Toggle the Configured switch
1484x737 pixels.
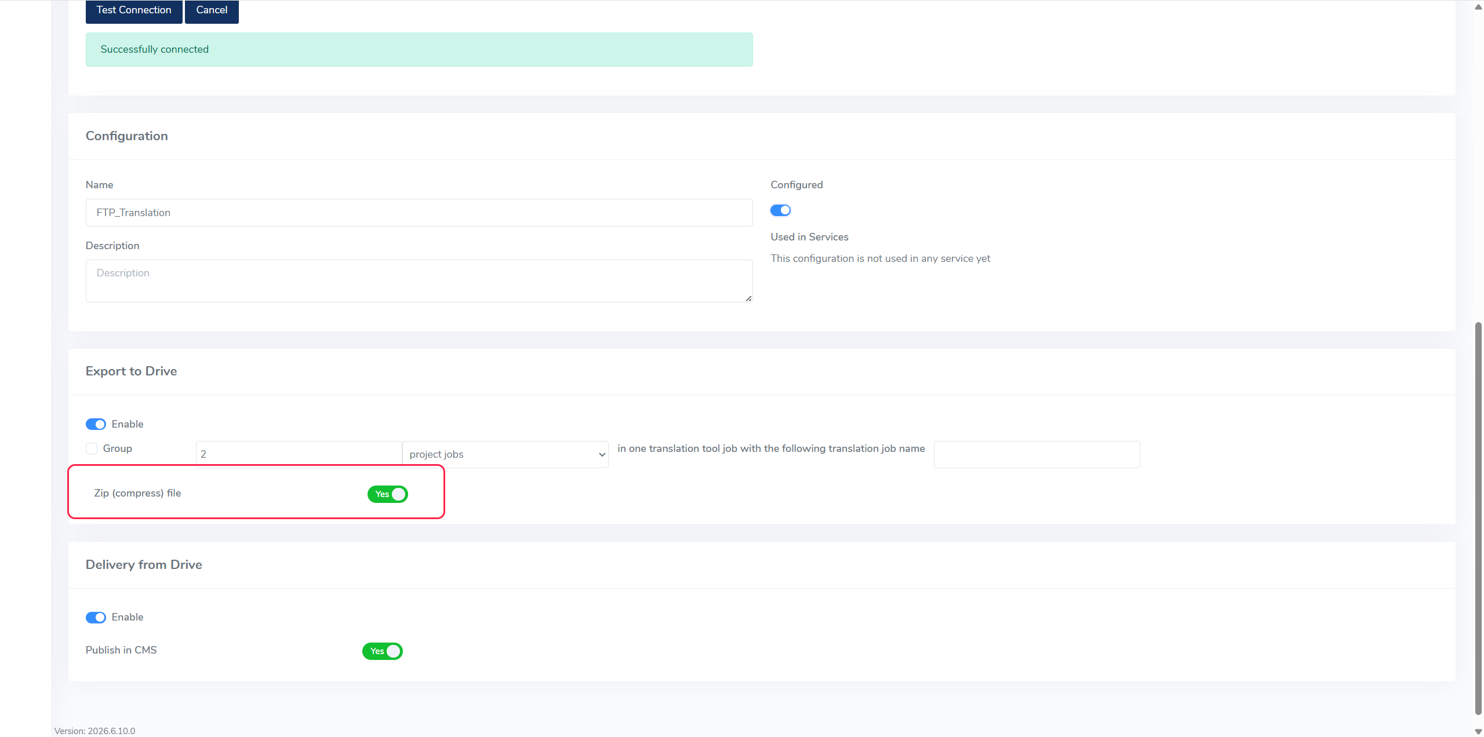tap(780, 210)
